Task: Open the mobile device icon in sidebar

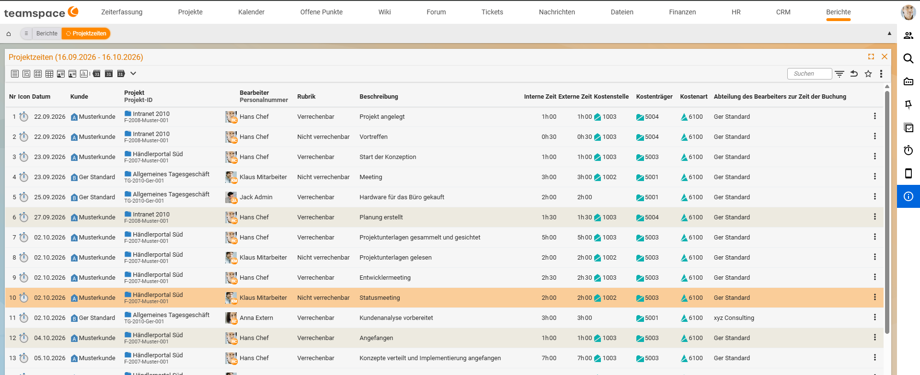Action: point(908,173)
